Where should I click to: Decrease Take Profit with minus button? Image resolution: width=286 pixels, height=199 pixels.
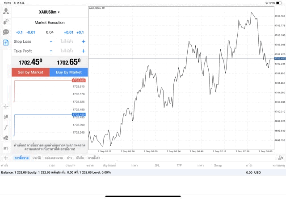click(x=51, y=51)
